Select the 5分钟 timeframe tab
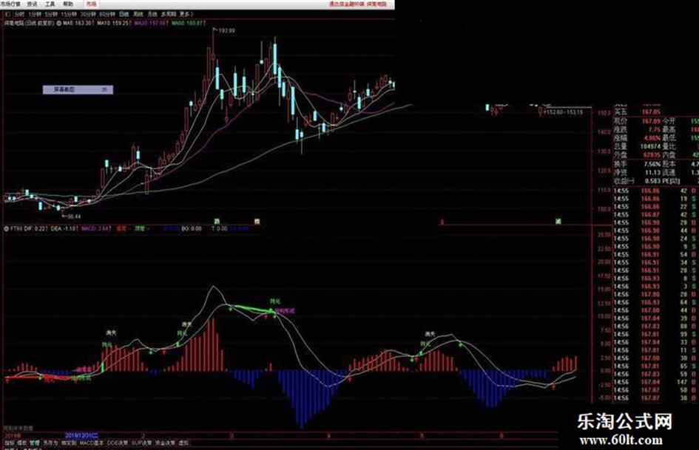 pos(51,14)
